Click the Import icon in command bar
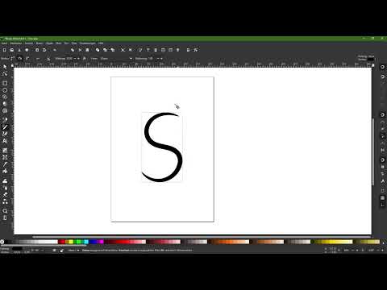This screenshot has width=387, height=290. click(37, 50)
